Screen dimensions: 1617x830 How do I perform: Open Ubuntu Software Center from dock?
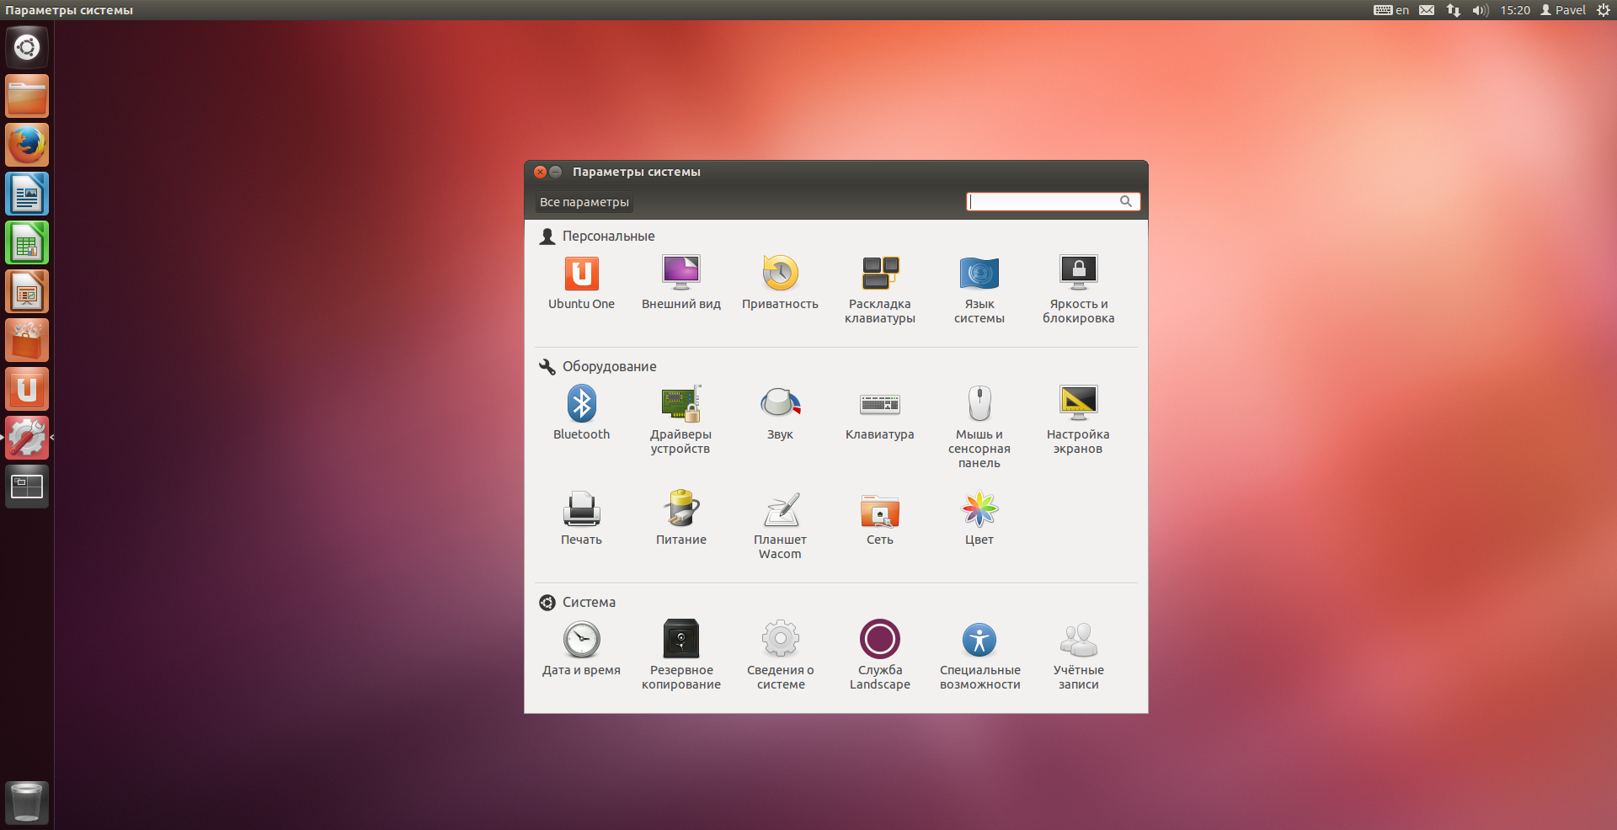27,340
